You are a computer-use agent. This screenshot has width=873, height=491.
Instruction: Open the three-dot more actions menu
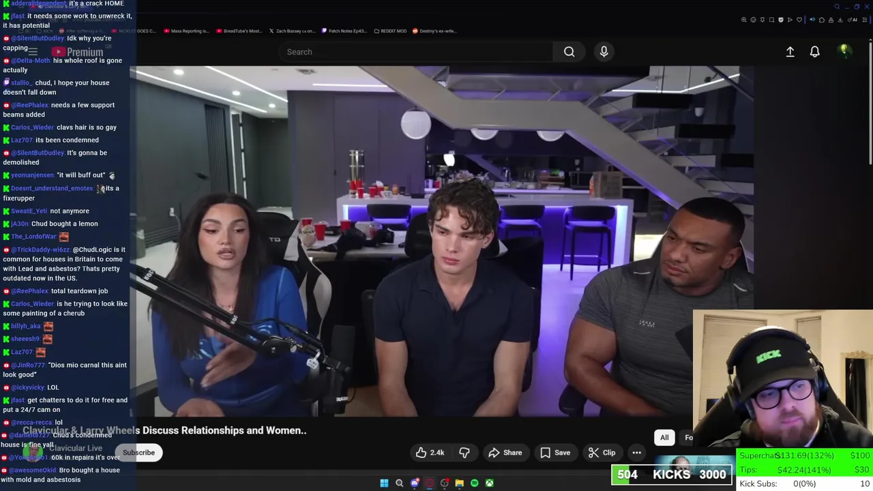(x=636, y=453)
